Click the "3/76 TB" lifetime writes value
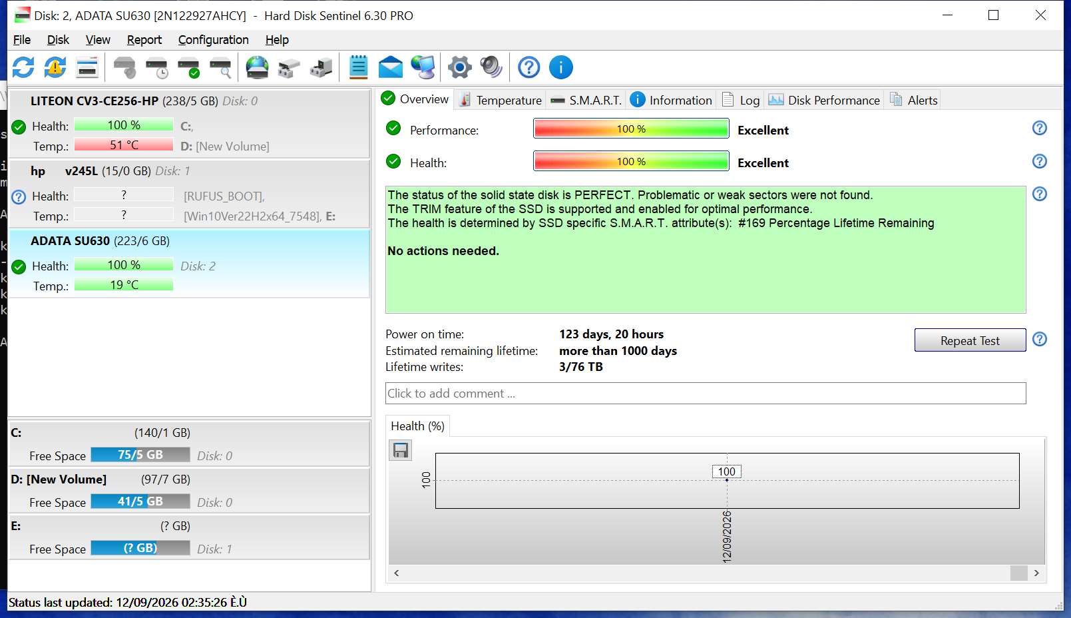The image size is (1071, 618). [x=581, y=367]
